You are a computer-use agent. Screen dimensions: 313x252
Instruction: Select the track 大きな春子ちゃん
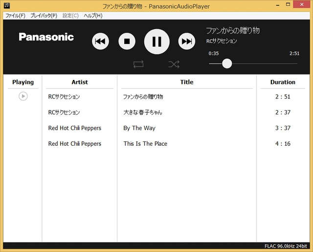tap(143, 113)
